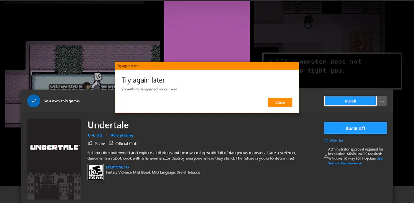
Task: Open the 8-4, Ltd. publisher link
Action: coord(96,135)
